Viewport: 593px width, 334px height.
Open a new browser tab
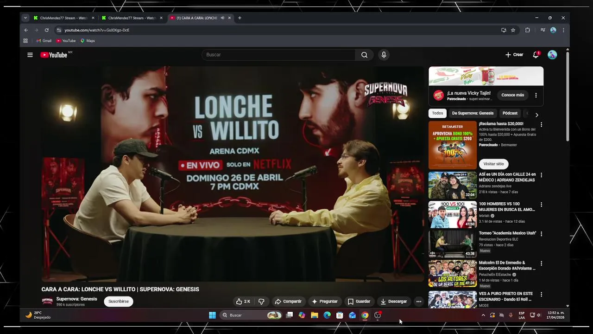(240, 18)
